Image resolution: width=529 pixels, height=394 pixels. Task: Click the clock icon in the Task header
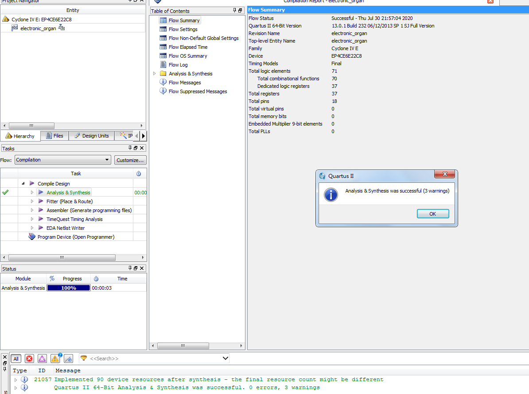[139, 173]
